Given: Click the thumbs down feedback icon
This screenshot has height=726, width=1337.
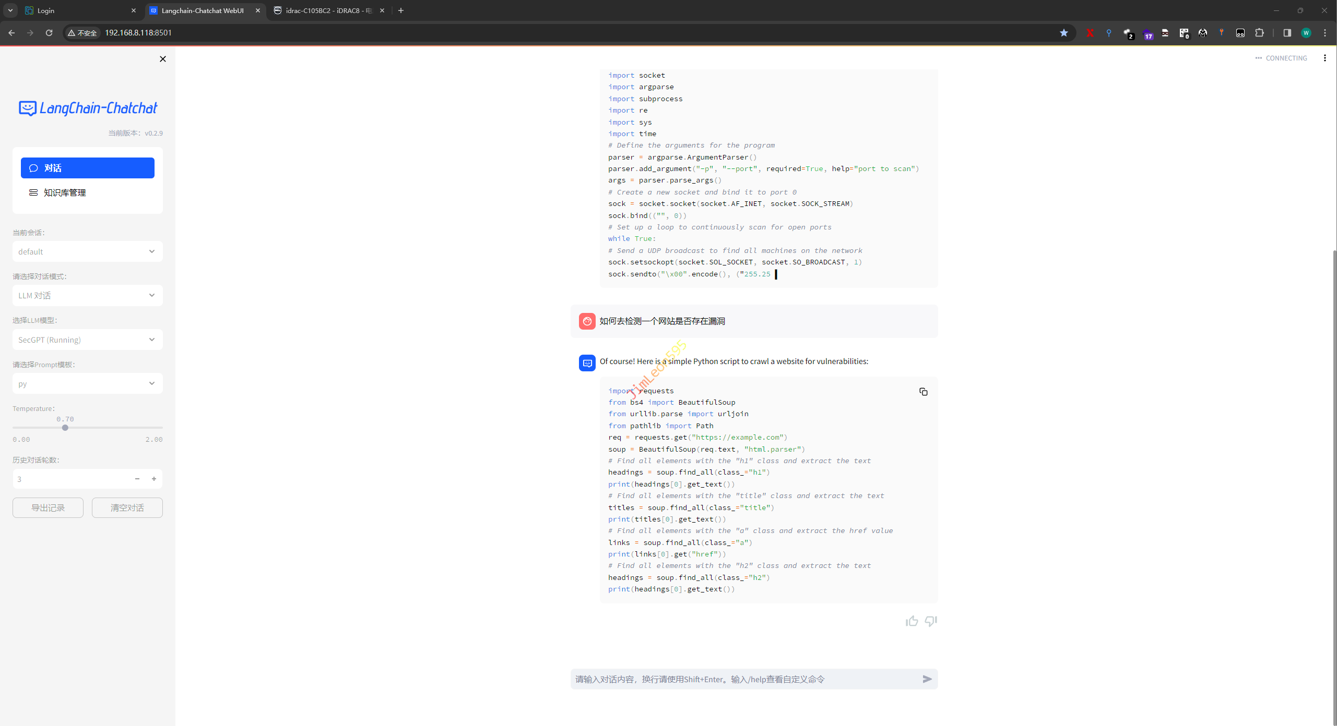Looking at the screenshot, I should coord(930,621).
